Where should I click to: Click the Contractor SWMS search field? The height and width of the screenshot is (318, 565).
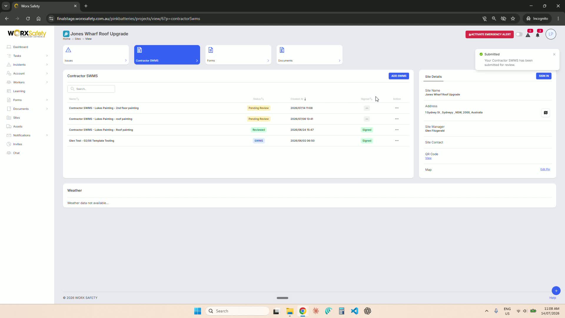coord(91,89)
